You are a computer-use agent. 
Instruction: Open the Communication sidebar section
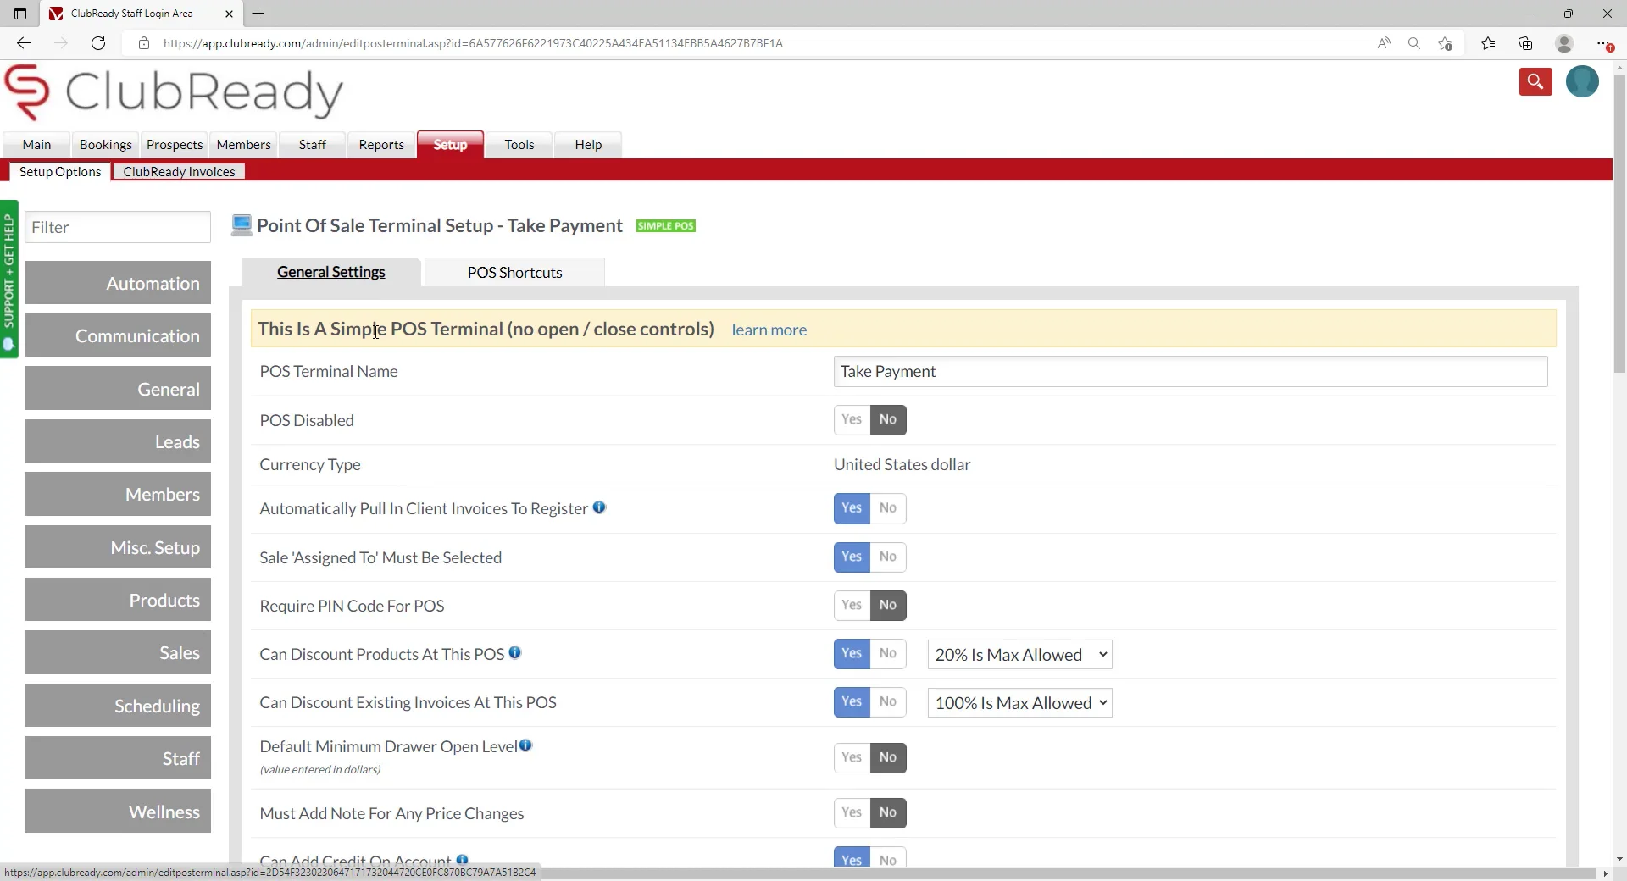tap(118, 335)
